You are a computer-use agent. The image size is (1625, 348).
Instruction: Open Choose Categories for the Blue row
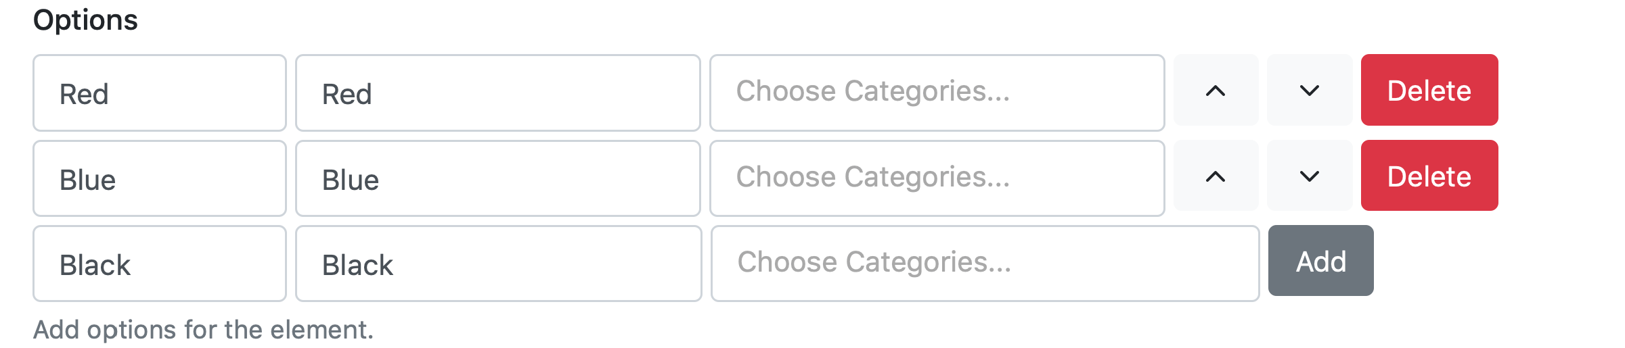pyautogui.click(x=937, y=178)
